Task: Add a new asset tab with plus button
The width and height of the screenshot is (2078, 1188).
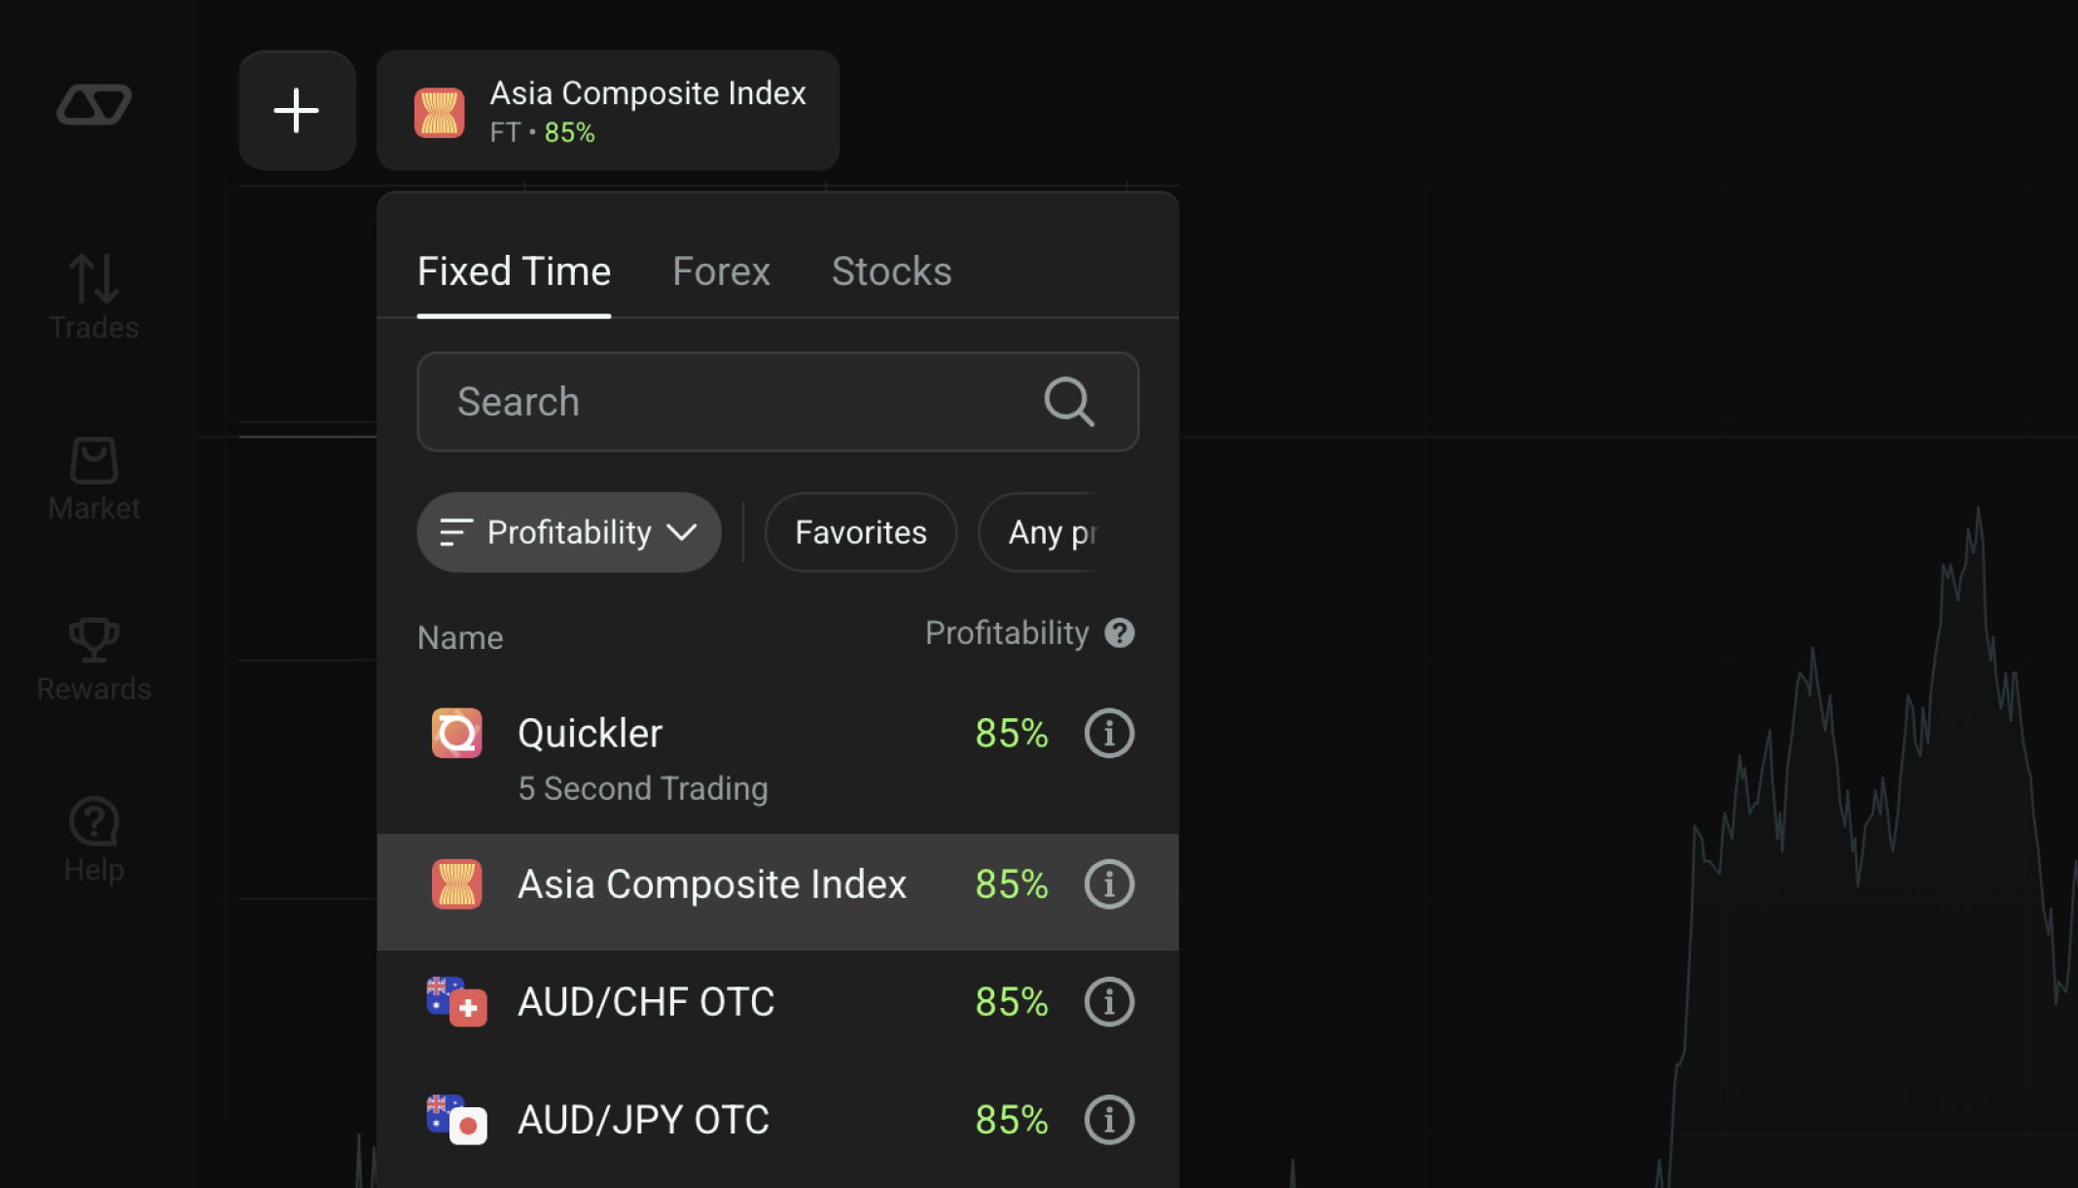Action: pyautogui.click(x=297, y=110)
